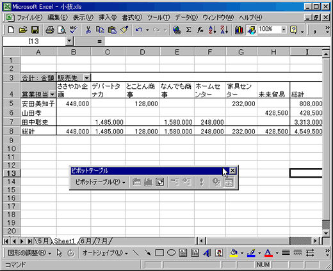This screenshot has width=333, height=271.
Task: Open the データ(D) menu
Action: (x=186, y=17)
